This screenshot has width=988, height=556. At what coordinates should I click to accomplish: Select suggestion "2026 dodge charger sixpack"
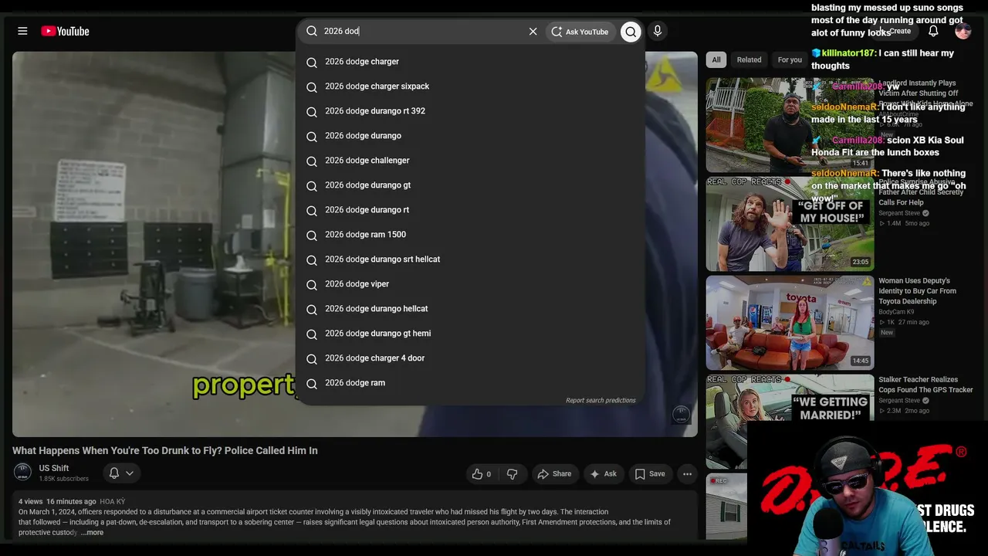coord(470,86)
